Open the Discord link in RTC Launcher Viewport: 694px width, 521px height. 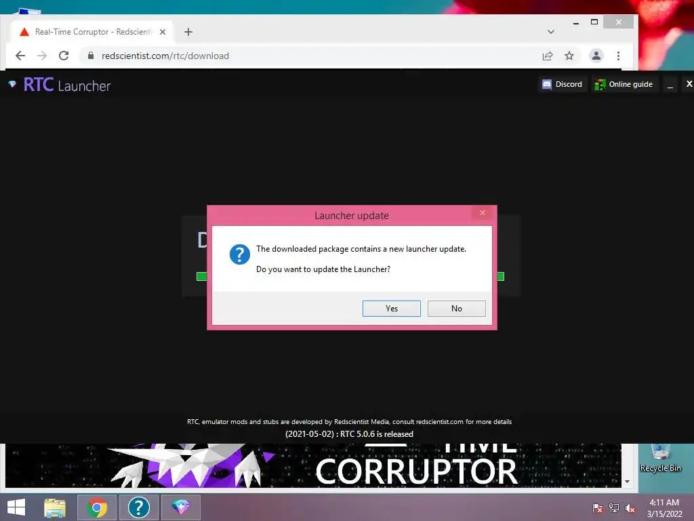(x=562, y=84)
